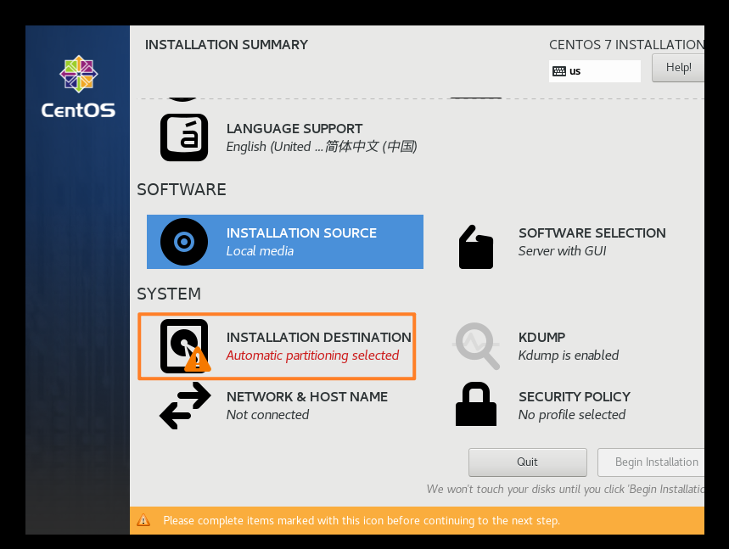729x549 pixels.
Task: Click the Quit button
Action: pos(528,462)
